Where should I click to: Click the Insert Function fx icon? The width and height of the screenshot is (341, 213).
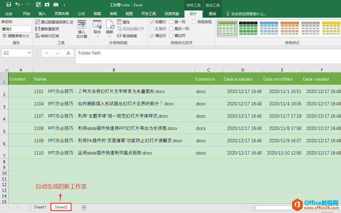pyautogui.click(x=69, y=53)
